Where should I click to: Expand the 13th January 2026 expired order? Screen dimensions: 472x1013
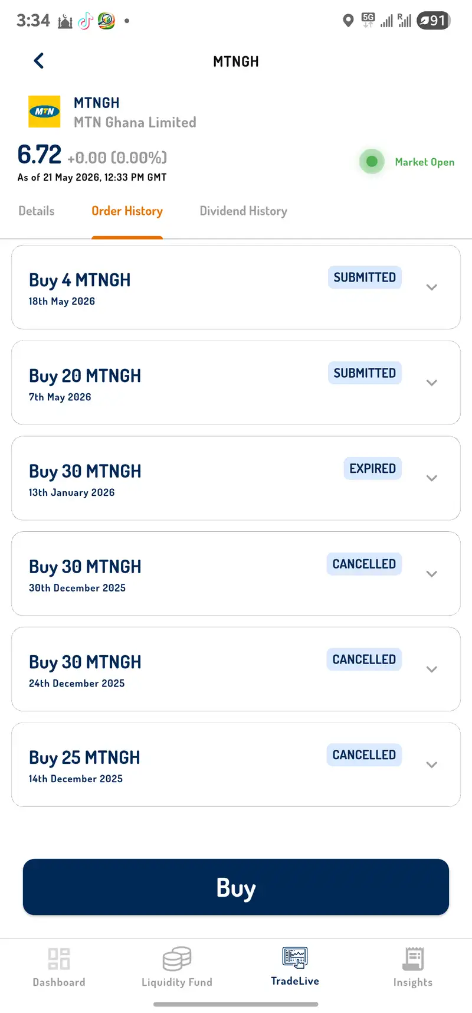pos(432,478)
